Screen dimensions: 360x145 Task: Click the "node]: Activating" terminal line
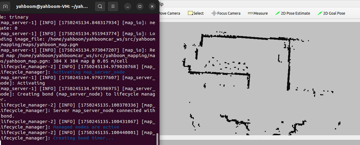click(23, 83)
